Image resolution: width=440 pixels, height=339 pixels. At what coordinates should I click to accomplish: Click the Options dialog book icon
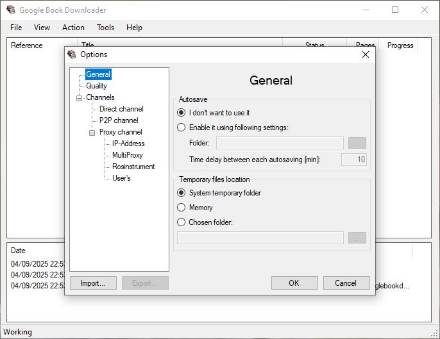72,54
